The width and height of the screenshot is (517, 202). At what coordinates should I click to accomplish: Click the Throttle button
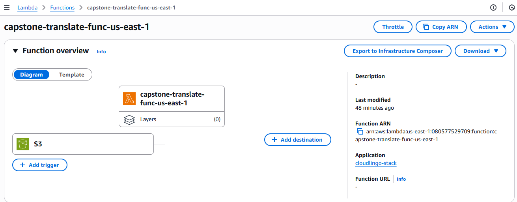click(393, 27)
